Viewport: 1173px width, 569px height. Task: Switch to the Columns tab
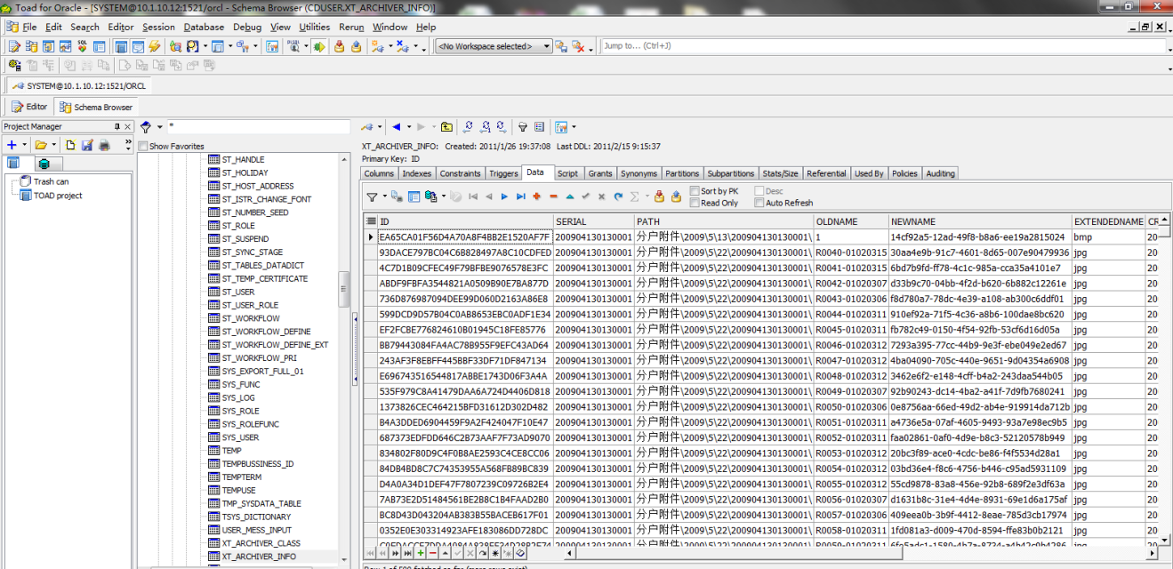pos(379,173)
